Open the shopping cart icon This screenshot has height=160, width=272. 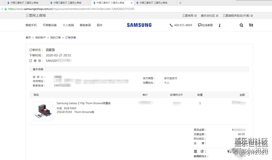click(x=251, y=25)
